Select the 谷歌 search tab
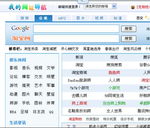This screenshot has height=128, width=150. 43,18
